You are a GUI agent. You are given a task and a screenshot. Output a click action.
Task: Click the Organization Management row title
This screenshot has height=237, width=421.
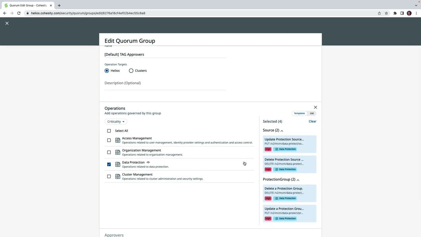coord(141,150)
